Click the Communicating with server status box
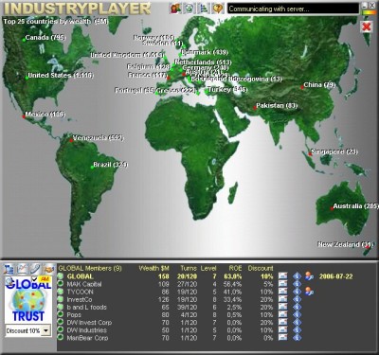 (293, 9)
